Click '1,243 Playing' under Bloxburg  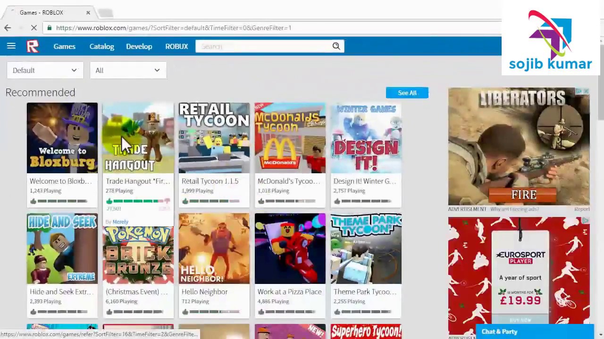click(45, 191)
